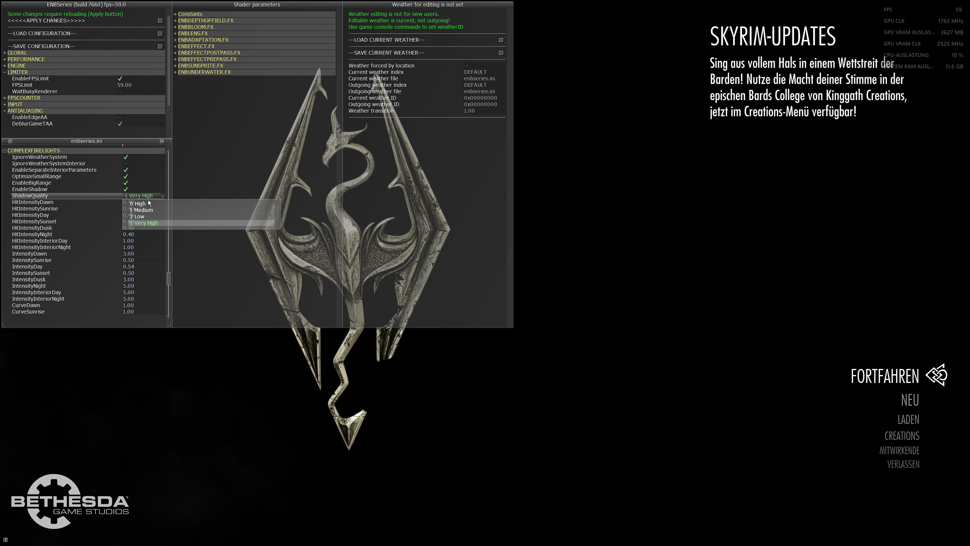Click the LOAD CURRENT WEATHER square button
This screenshot has height=546, width=970.
tap(501, 40)
